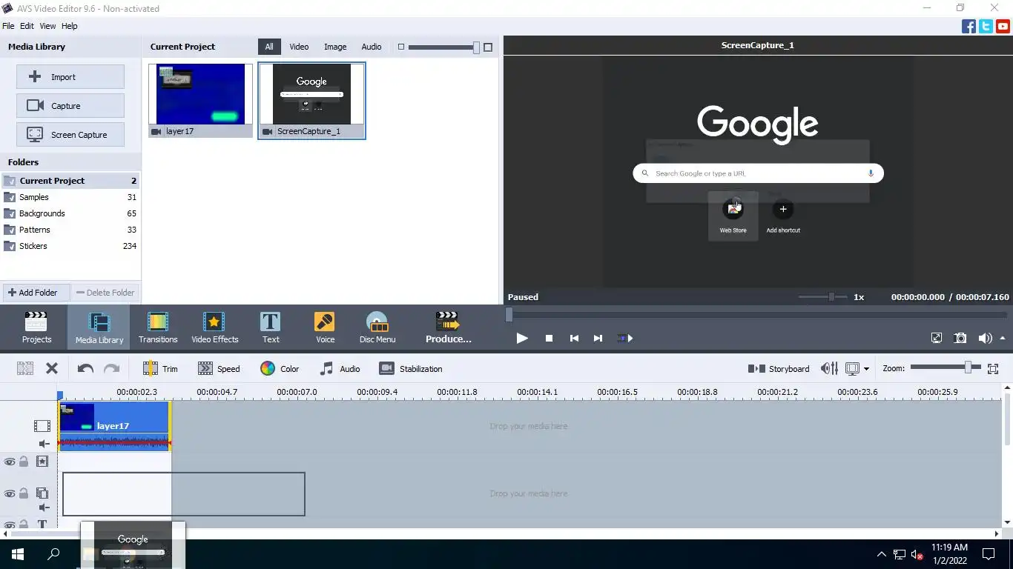The height and width of the screenshot is (569, 1013).
Task: Expand the preview volume arrow
Action: point(1003,338)
